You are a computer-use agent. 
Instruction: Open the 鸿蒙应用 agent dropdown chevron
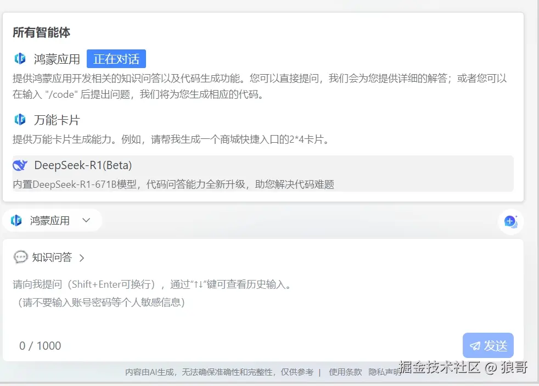pyautogui.click(x=86, y=220)
